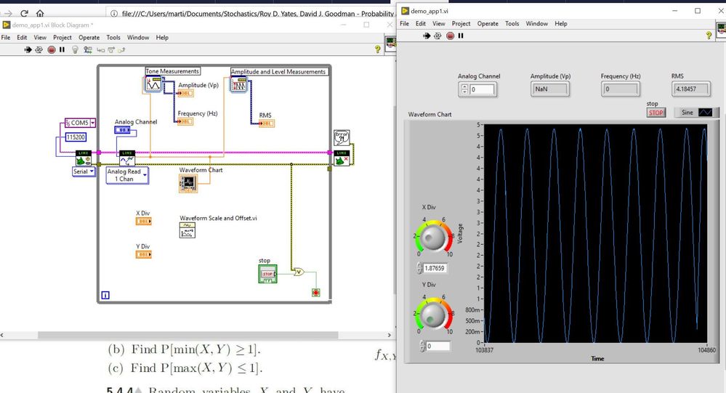The height and width of the screenshot is (393, 726).
Task: Open Context Help in Block Diagram window
Action: tap(377, 49)
